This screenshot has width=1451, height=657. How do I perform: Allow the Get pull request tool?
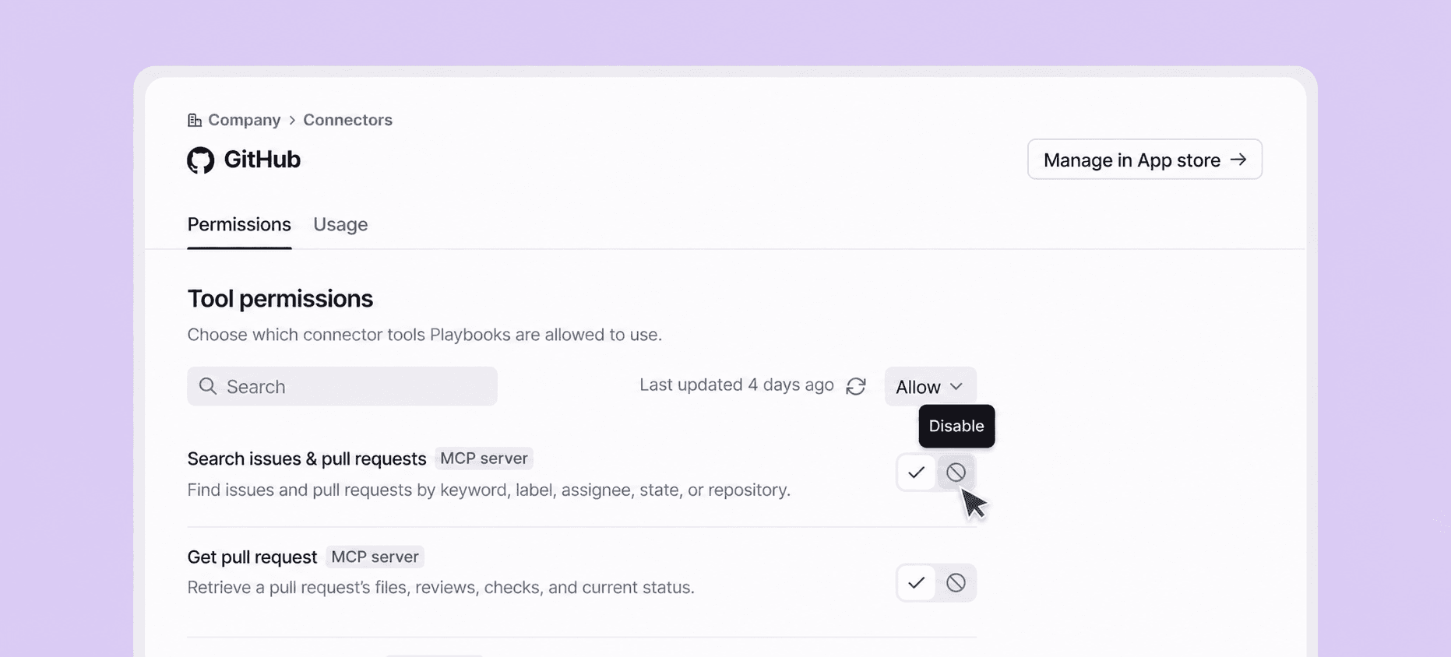(x=916, y=583)
